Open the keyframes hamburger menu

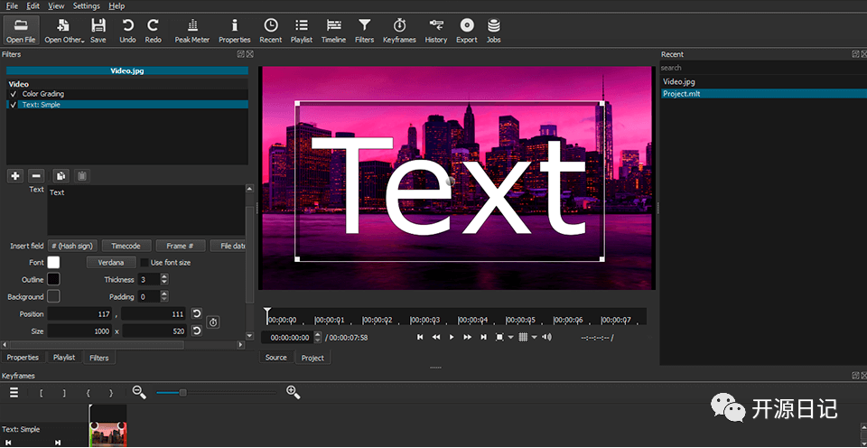(14, 393)
